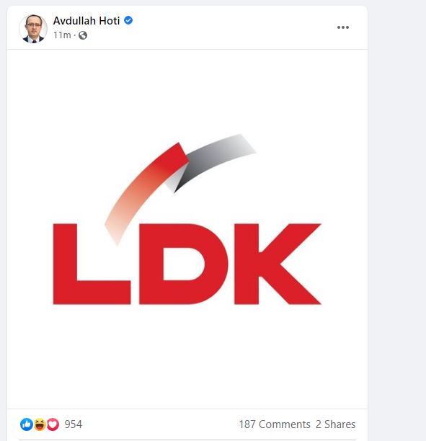The width and height of the screenshot is (426, 441).
Task: Open the 2 Shares link
Action: click(x=335, y=424)
